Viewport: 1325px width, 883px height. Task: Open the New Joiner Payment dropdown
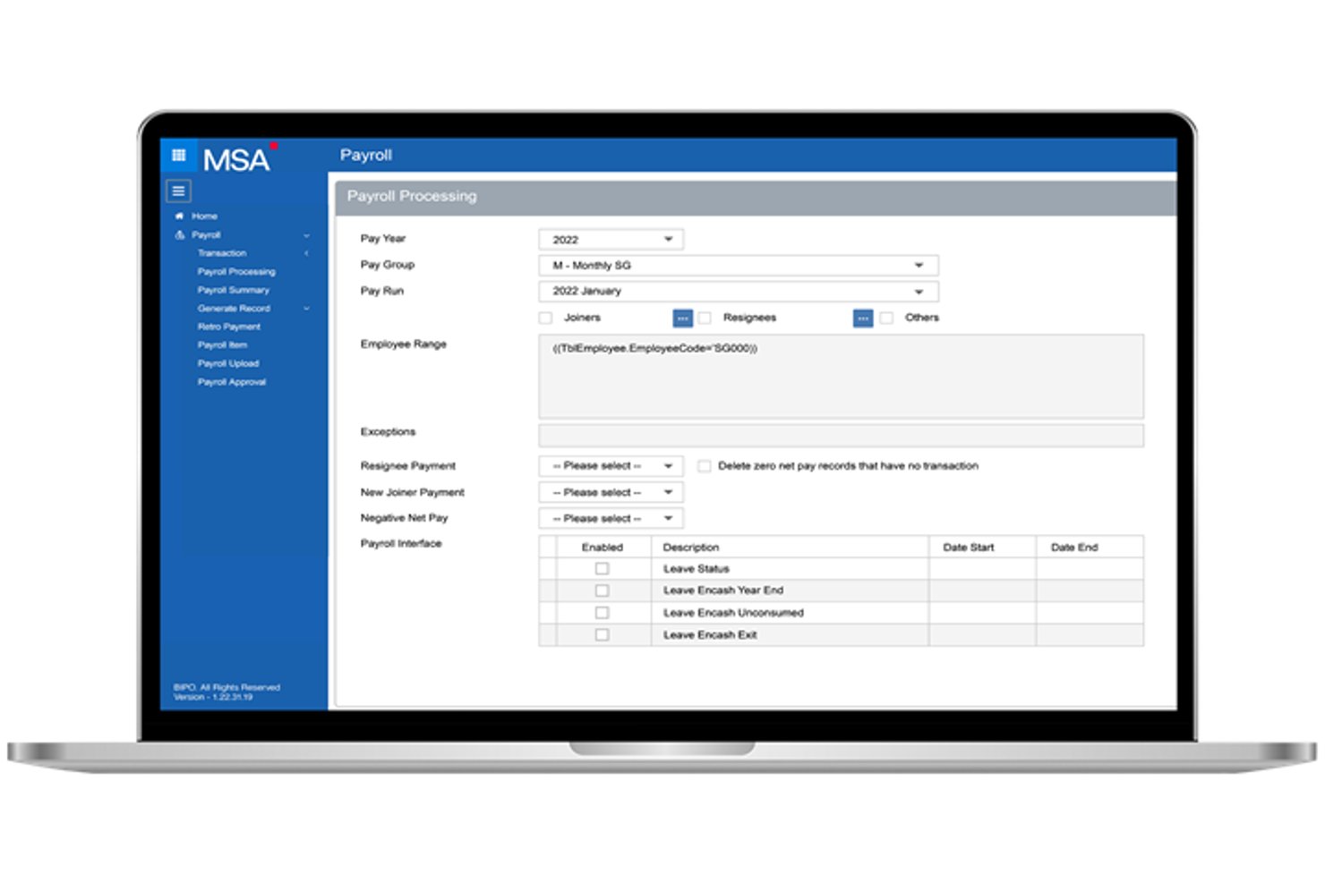coord(611,492)
